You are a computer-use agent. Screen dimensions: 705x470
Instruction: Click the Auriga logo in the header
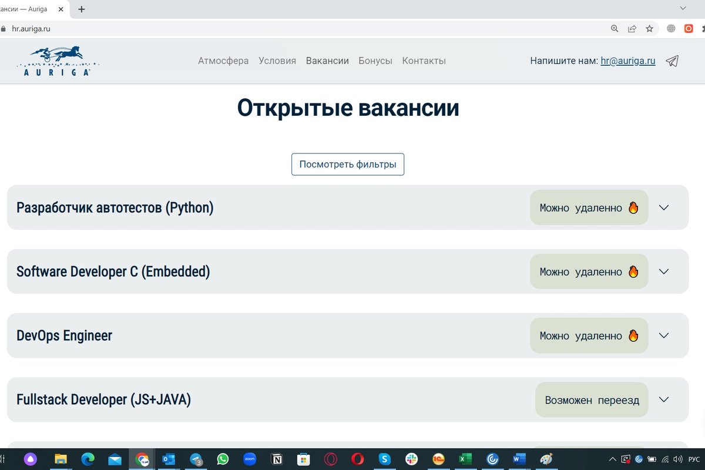coord(58,61)
